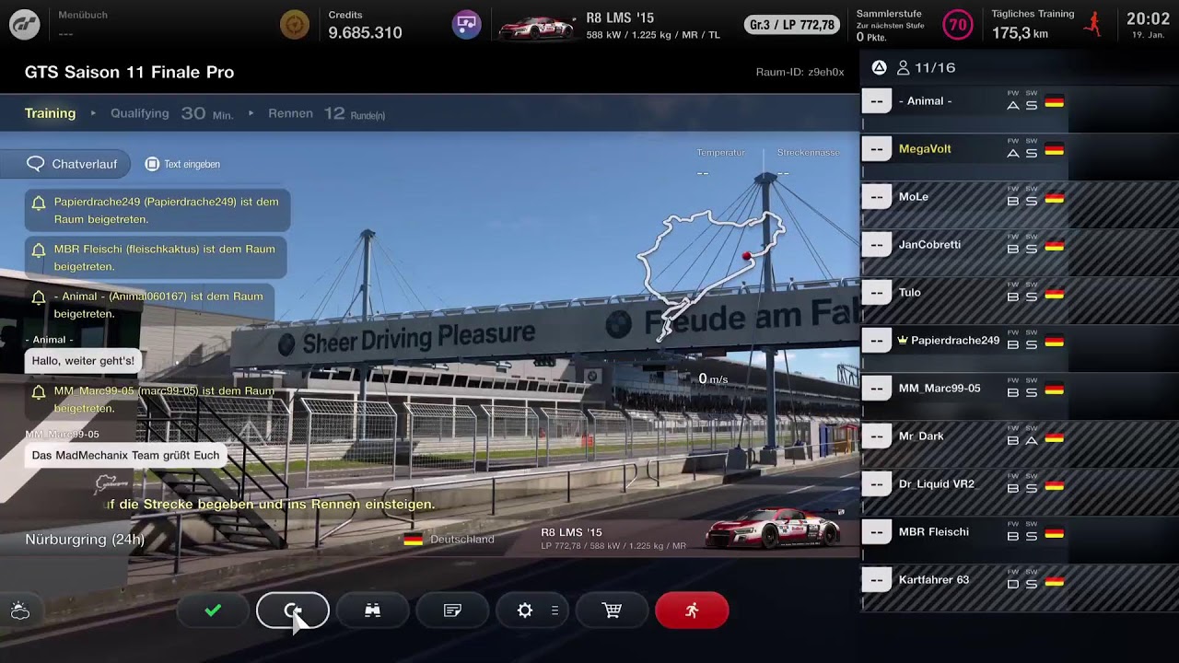Click the Gran Turismo logo icon

[x=25, y=25]
